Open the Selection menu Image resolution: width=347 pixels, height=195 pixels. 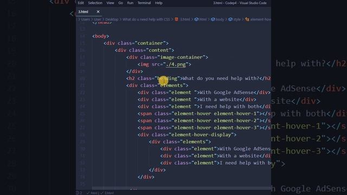tap(95, 3)
